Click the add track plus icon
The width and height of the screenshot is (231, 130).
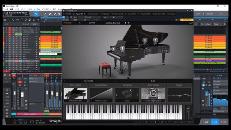(38, 20)
